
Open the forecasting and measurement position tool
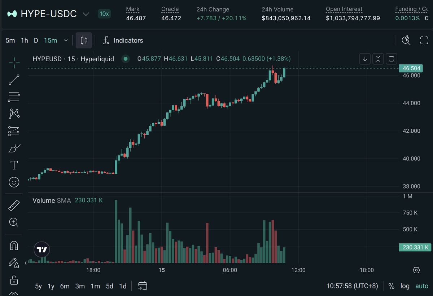pos(14,131)
